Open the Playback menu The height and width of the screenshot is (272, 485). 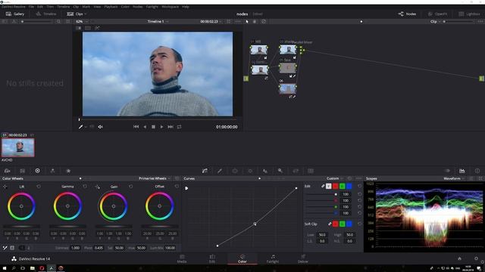[111, 7]
